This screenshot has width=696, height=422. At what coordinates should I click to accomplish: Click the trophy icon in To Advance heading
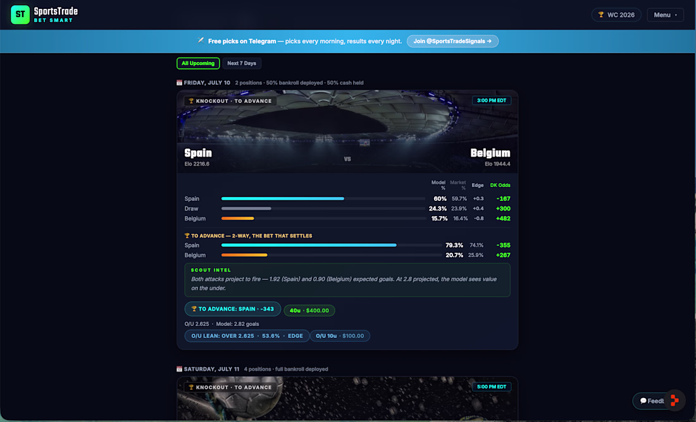click(187, 236)
